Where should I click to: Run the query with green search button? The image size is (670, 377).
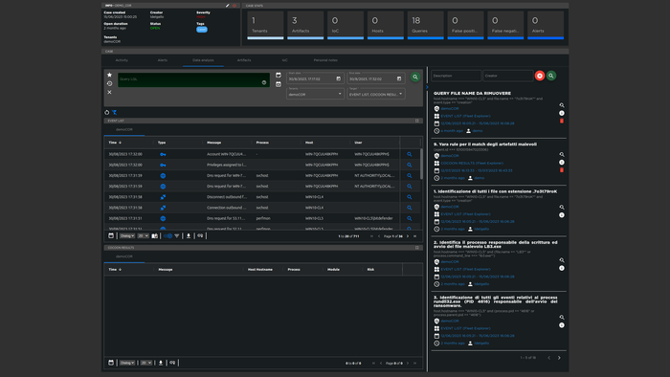pyautogui.click(x=414, y=77)
